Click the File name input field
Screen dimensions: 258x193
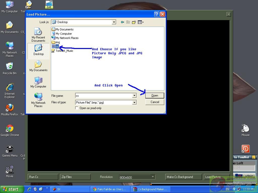click(104, 96)
